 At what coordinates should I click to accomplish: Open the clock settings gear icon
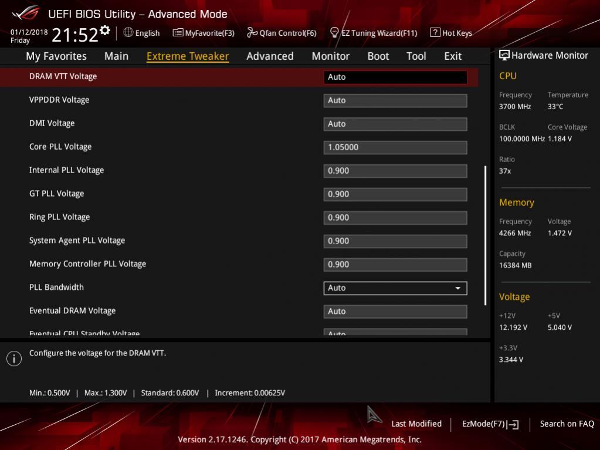(x=105, y=30)
